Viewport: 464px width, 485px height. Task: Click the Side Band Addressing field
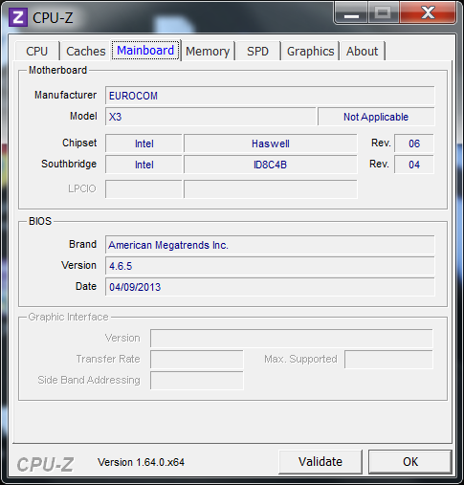pyautogui.click(x=197, y=380)
